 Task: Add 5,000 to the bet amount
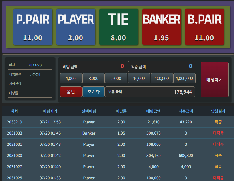116,78
